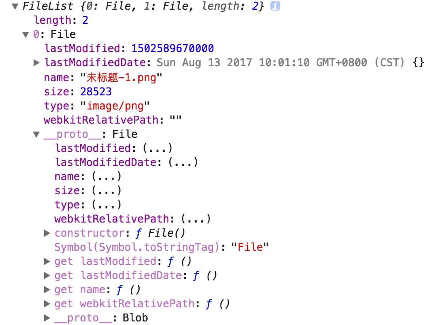
Task: Reveal the name (...) value in prototype
Action: 106,177
